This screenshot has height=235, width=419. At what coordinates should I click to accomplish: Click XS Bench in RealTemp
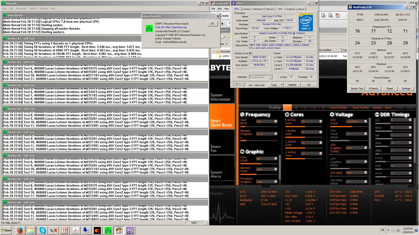click(373, 88)
